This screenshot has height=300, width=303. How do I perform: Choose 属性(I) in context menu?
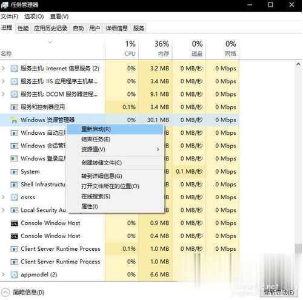(115, 206)
